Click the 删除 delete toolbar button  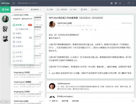pos(84,10)
